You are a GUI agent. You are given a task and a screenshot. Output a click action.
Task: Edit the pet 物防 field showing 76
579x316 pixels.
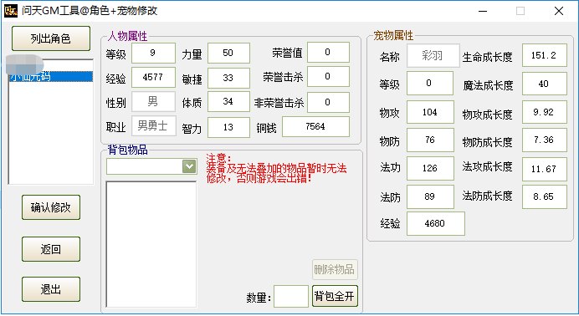pos(430,140)
